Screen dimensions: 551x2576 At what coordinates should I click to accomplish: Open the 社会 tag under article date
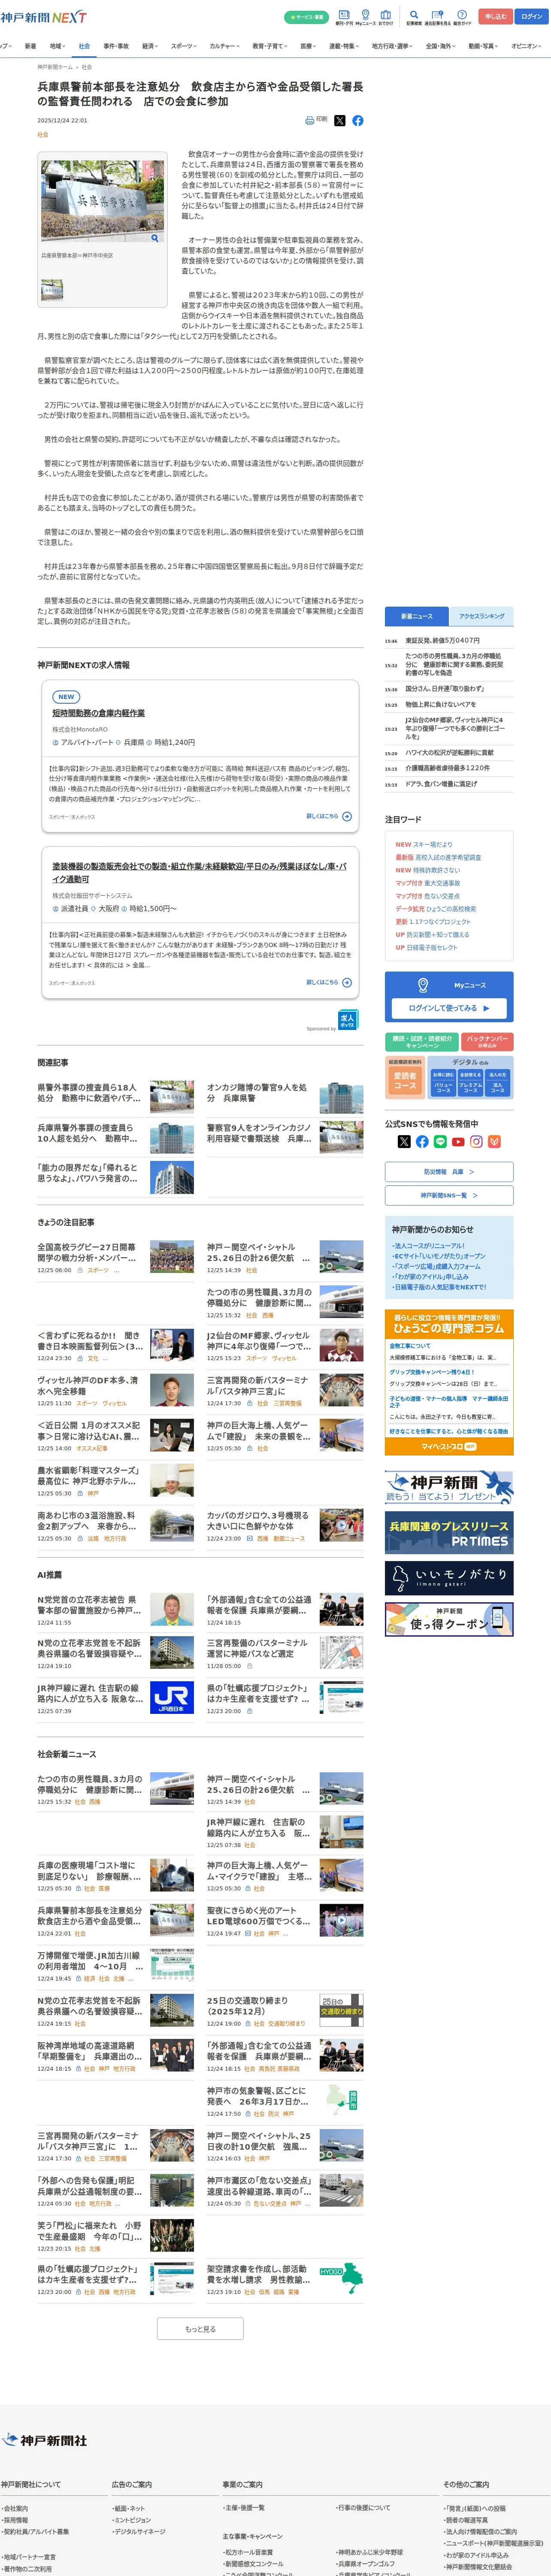click(x=43, y=134)
